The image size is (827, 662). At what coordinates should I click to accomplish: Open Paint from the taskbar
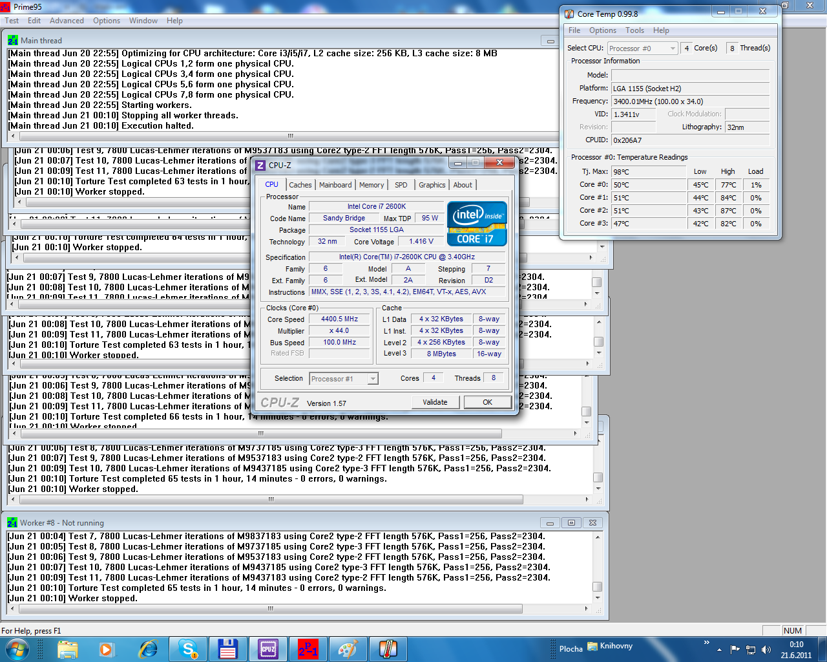(x=348, y=649)
